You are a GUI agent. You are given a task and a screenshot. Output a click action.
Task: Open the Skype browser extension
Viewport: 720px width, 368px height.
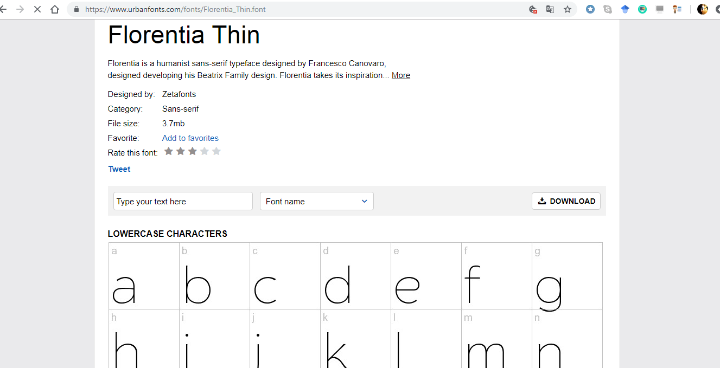tap(608, 9)
